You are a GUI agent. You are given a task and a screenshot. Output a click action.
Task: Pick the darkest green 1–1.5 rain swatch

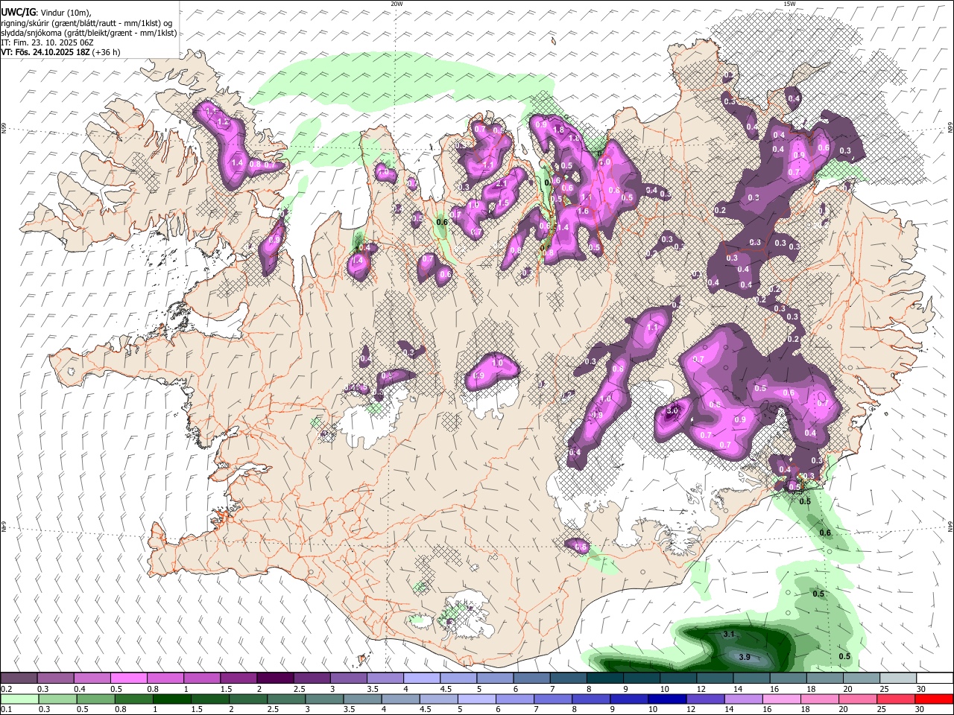[172, 699]
